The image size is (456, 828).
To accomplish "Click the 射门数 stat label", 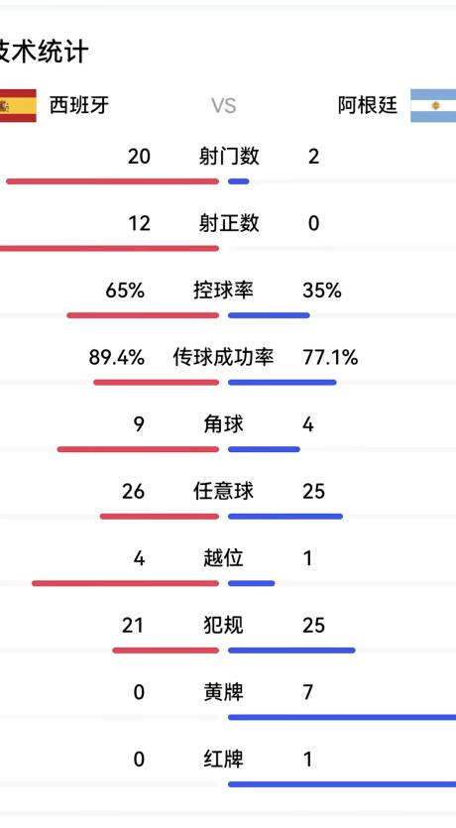I will [229, 157].
